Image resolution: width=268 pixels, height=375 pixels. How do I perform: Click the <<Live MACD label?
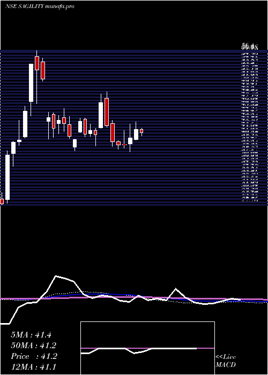pos(226,361)
